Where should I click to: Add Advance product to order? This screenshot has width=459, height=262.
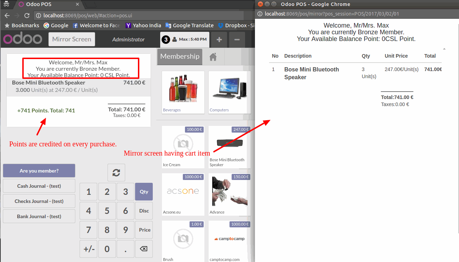(x=229, y=194)
